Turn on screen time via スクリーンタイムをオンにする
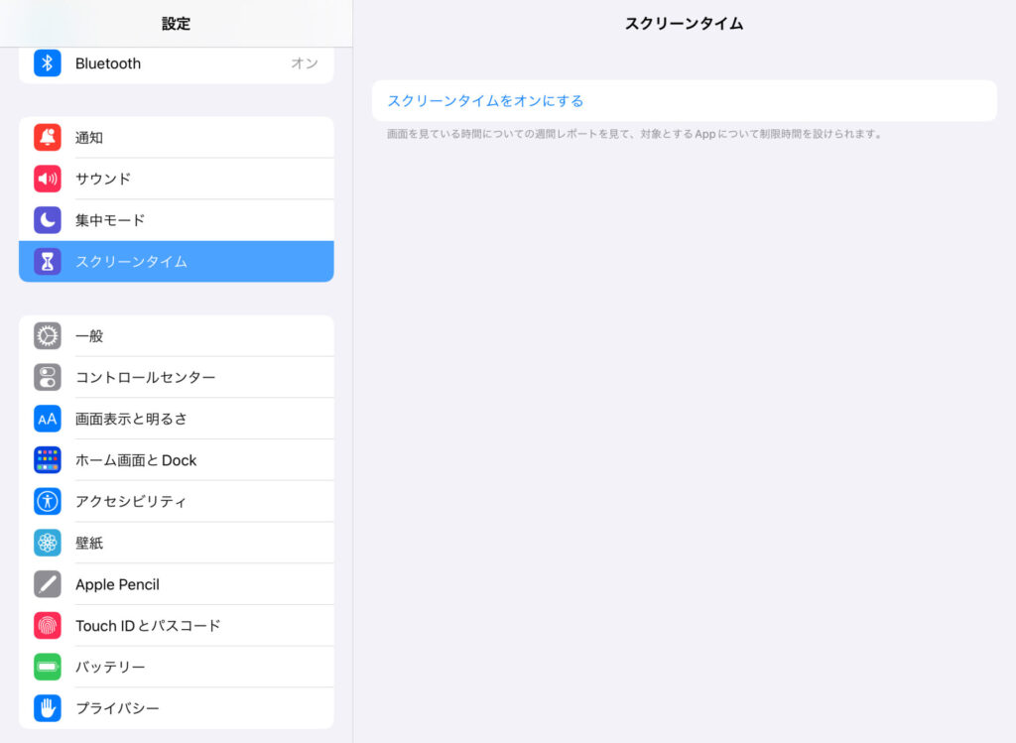This screenshot has width=1016, height=743. [485, 101]
